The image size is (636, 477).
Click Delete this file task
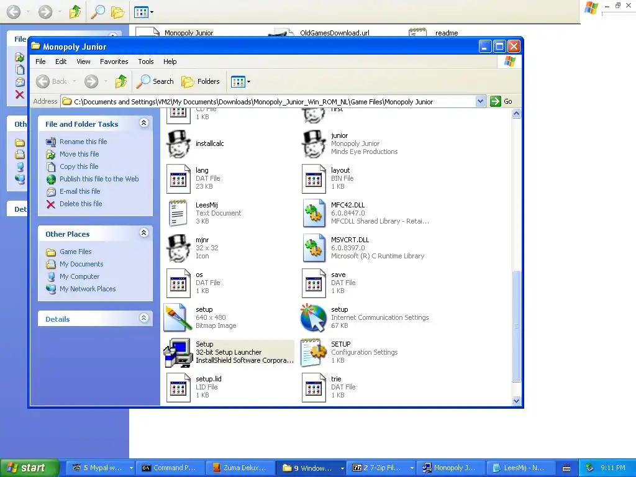(81, 204)
